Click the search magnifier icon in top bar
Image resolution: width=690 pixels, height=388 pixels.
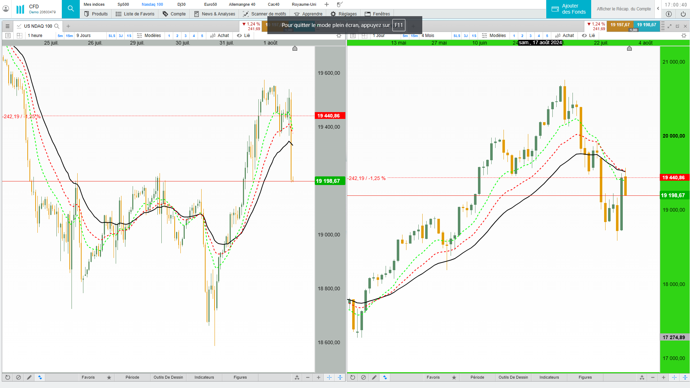[71, 9]
